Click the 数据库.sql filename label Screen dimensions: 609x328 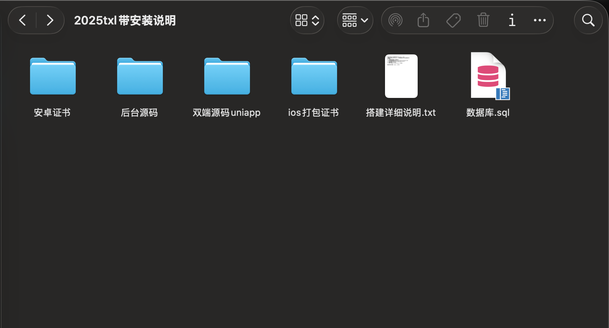pyautogui.click(x=488, y=113)
